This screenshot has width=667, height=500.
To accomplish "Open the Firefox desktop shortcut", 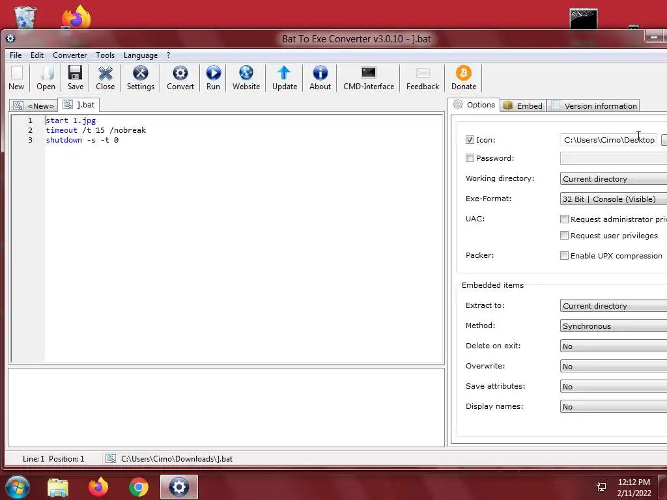I will click(x=77, y=16).
